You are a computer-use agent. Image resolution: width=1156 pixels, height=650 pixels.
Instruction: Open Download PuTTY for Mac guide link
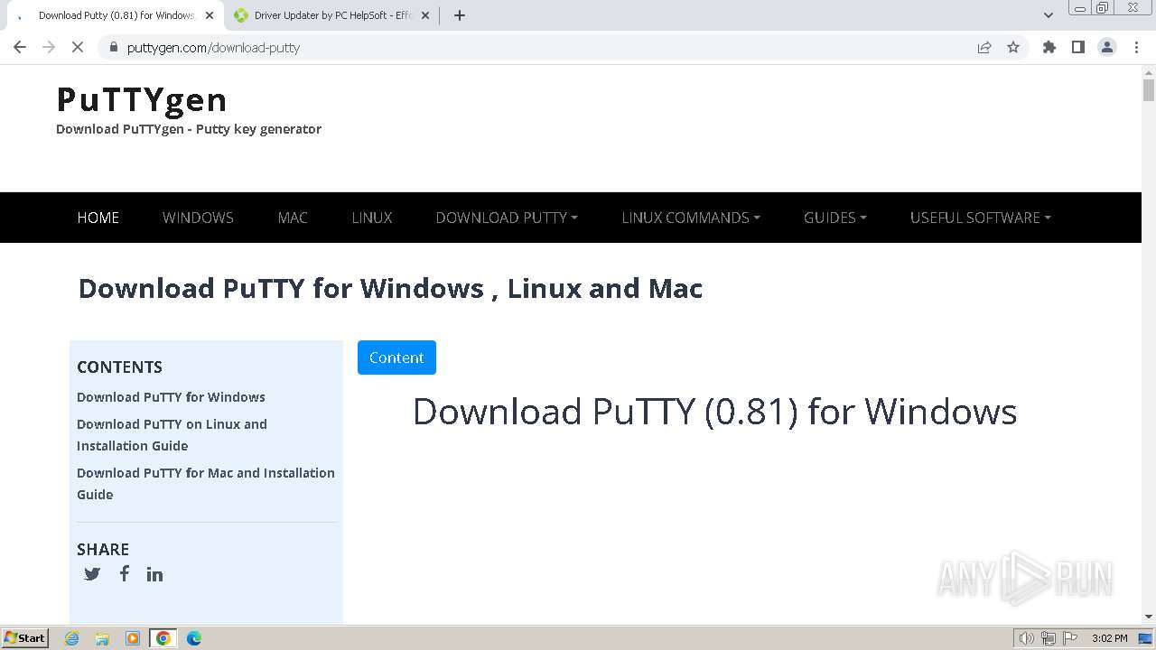click(x=206, y=484)
